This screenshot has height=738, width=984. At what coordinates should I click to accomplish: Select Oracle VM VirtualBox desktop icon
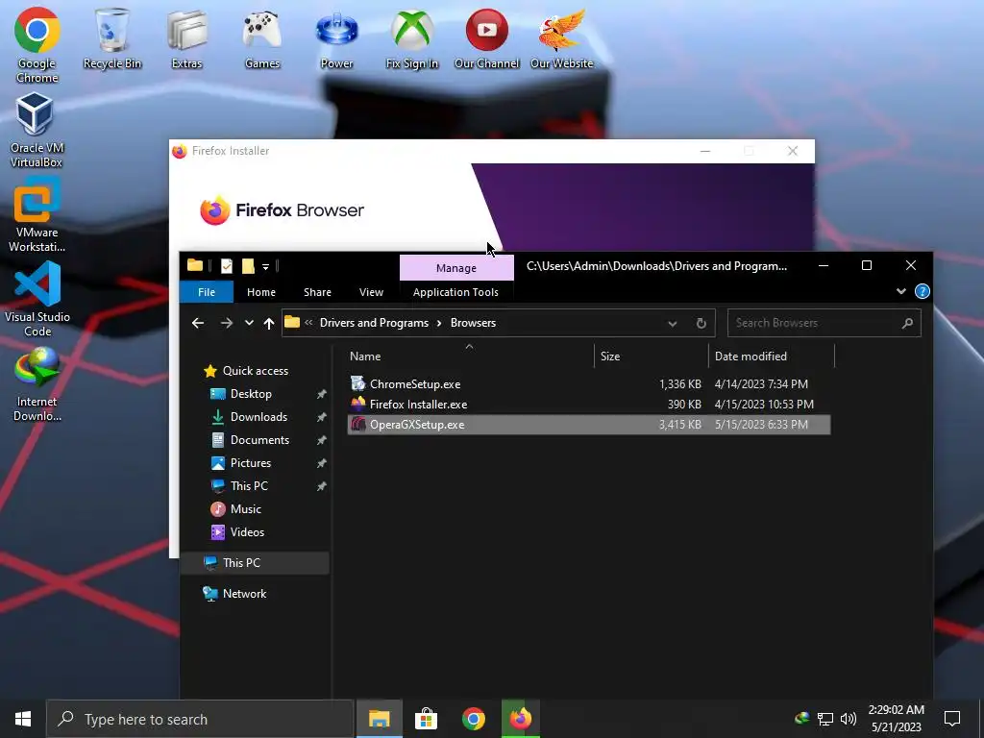point(37,130)
